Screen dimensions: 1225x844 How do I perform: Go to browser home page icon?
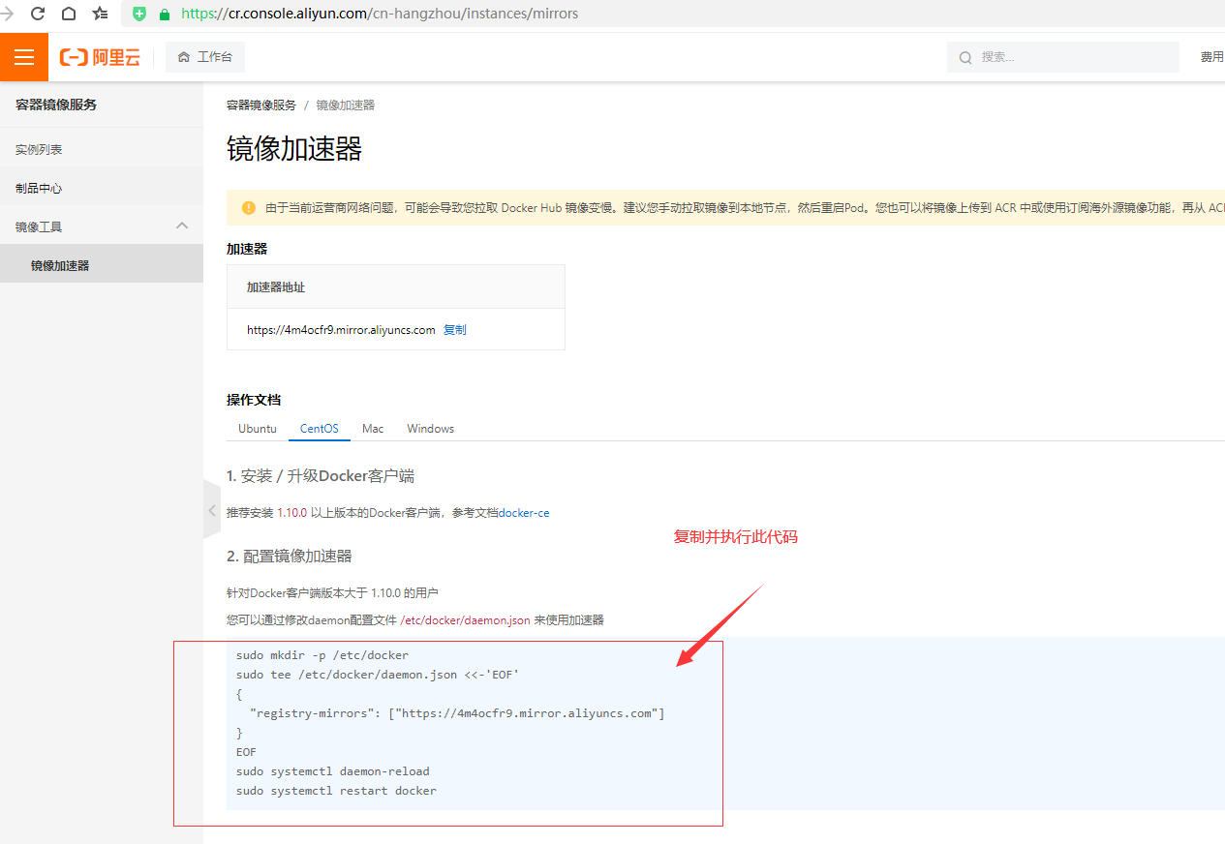pos(69,14)
